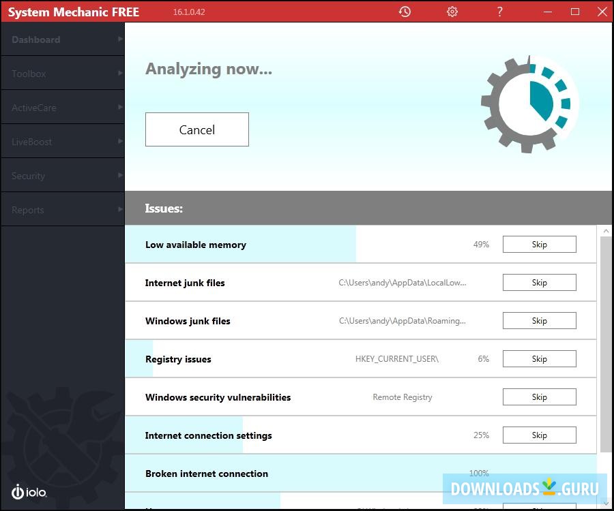The height and width of the screenshot is (511, 614).
Task: Skip the Internet connection settings scan
Action: (x=539, y=435)
